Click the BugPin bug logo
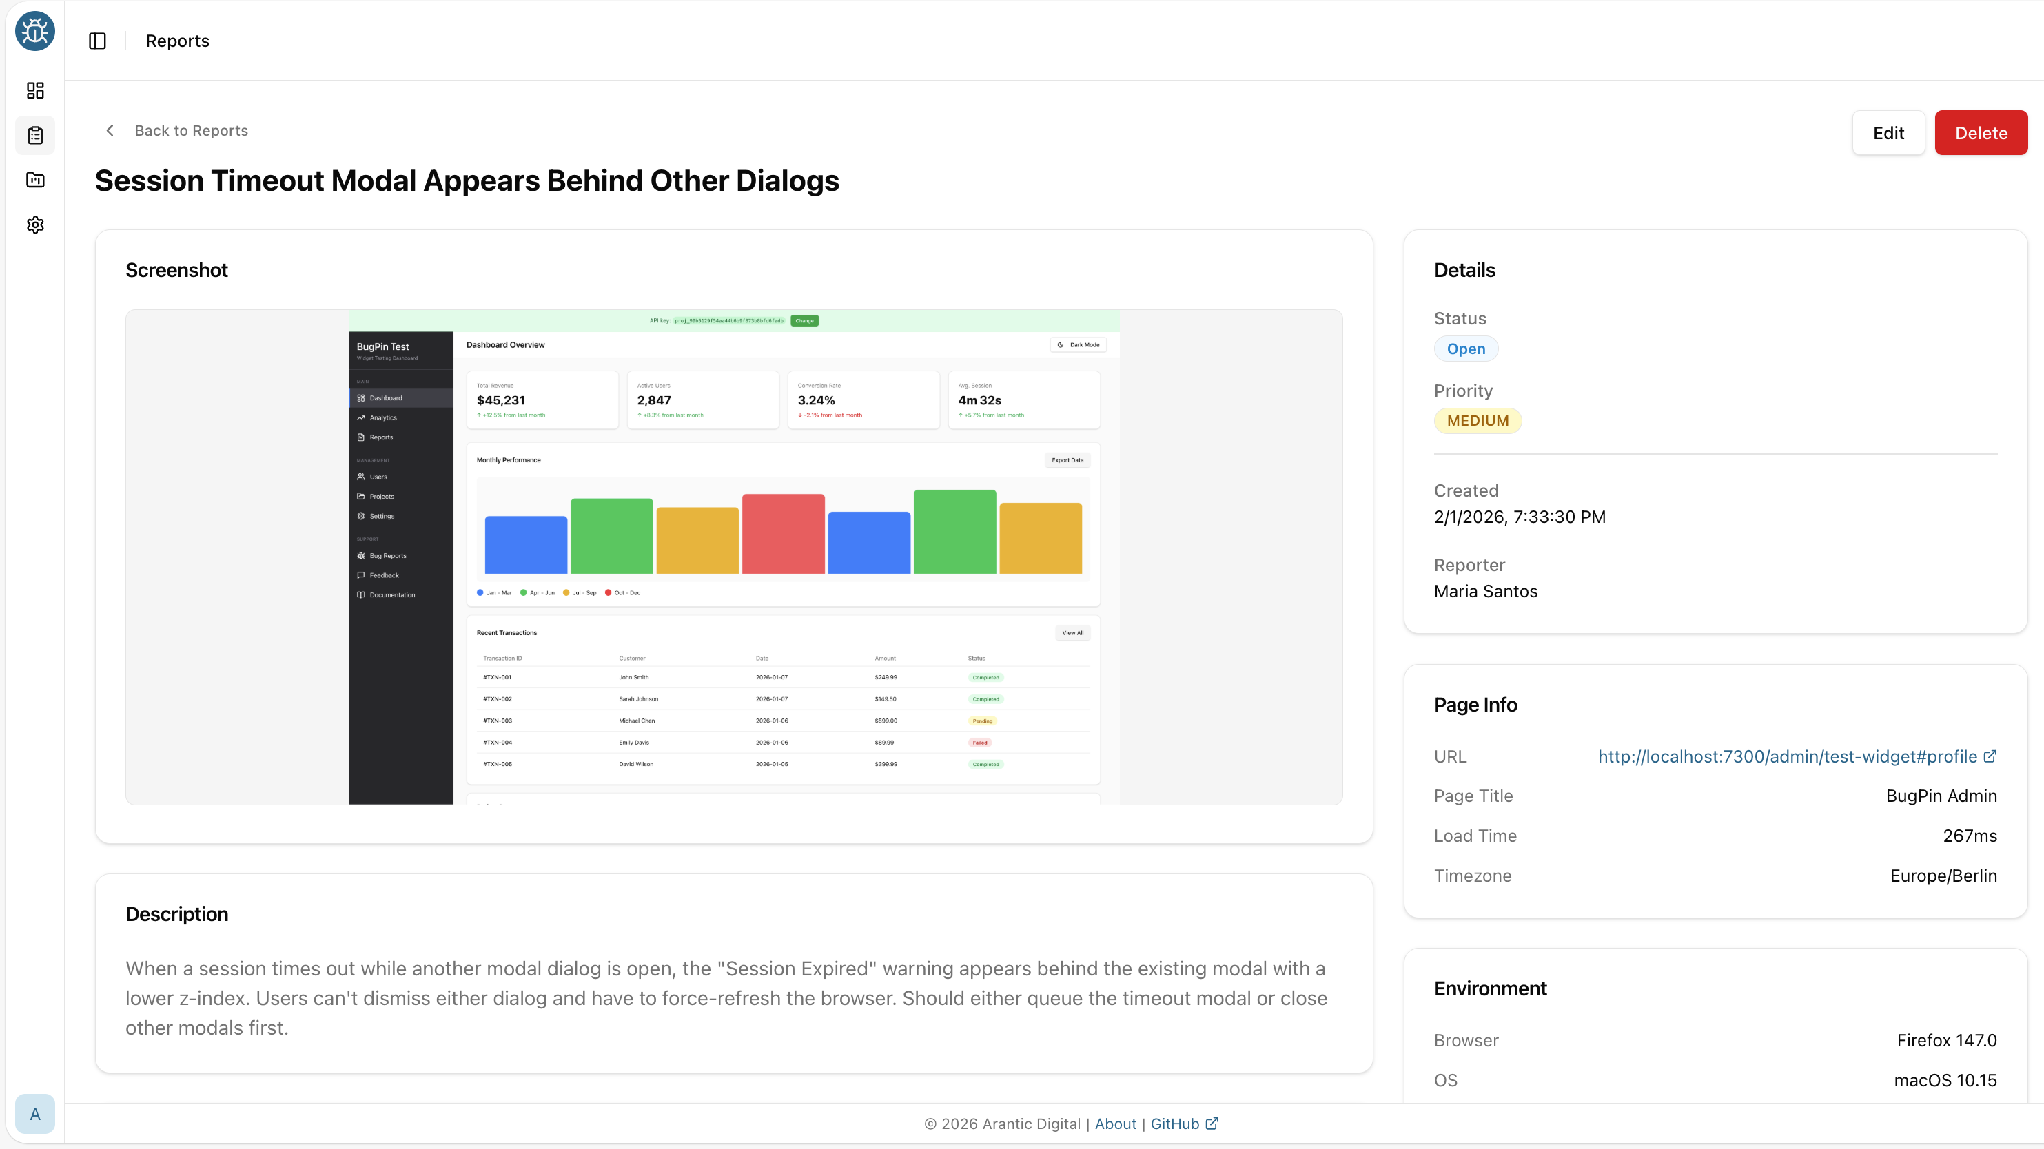The height and width of the screenshot is (1149, 2044). [x=34, y=31]
